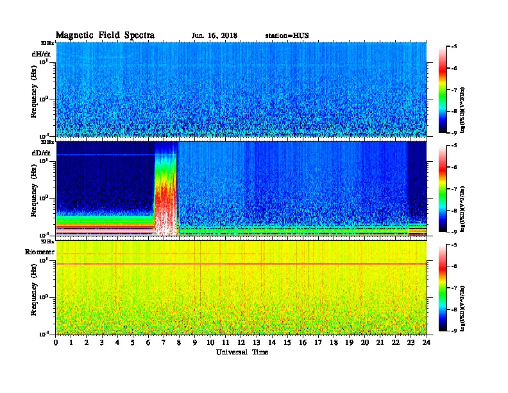508x393 pixels.
Task: Click the "Riometer" panel label
Action: click(x=40, y=252)
